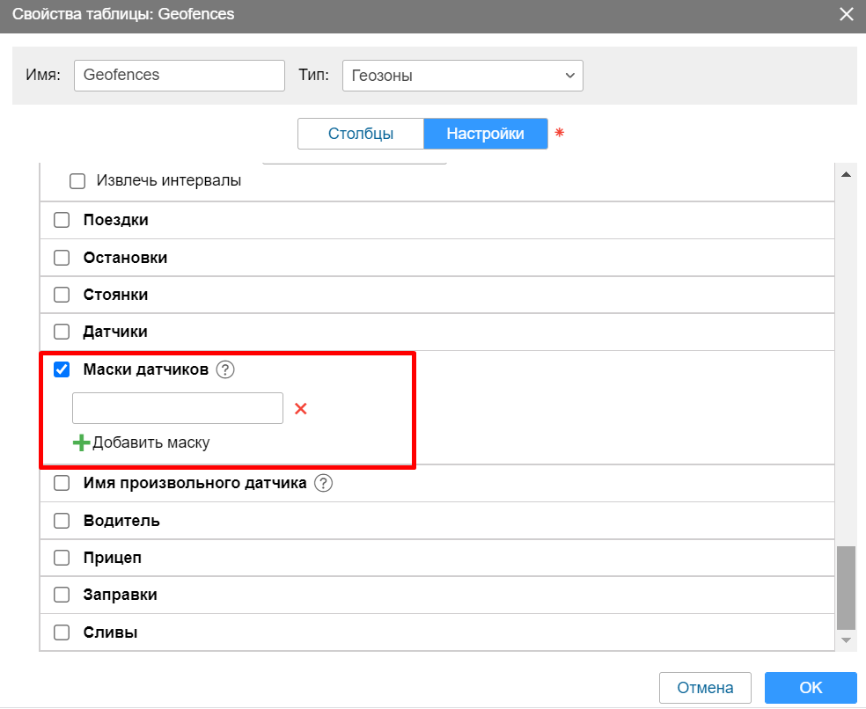
Task: Enable the Поездки checkbox
Action: (62, 221)
